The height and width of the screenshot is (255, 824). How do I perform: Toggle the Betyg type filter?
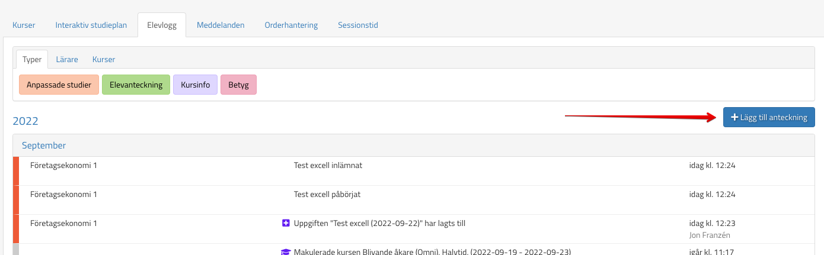pos(238,85)
